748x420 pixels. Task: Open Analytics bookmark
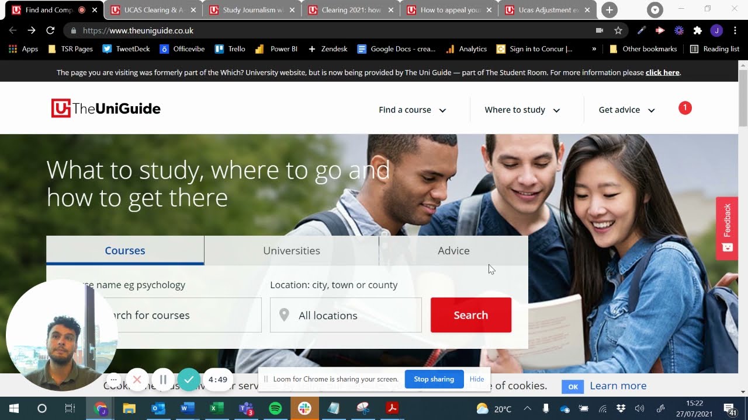(466, 49)
